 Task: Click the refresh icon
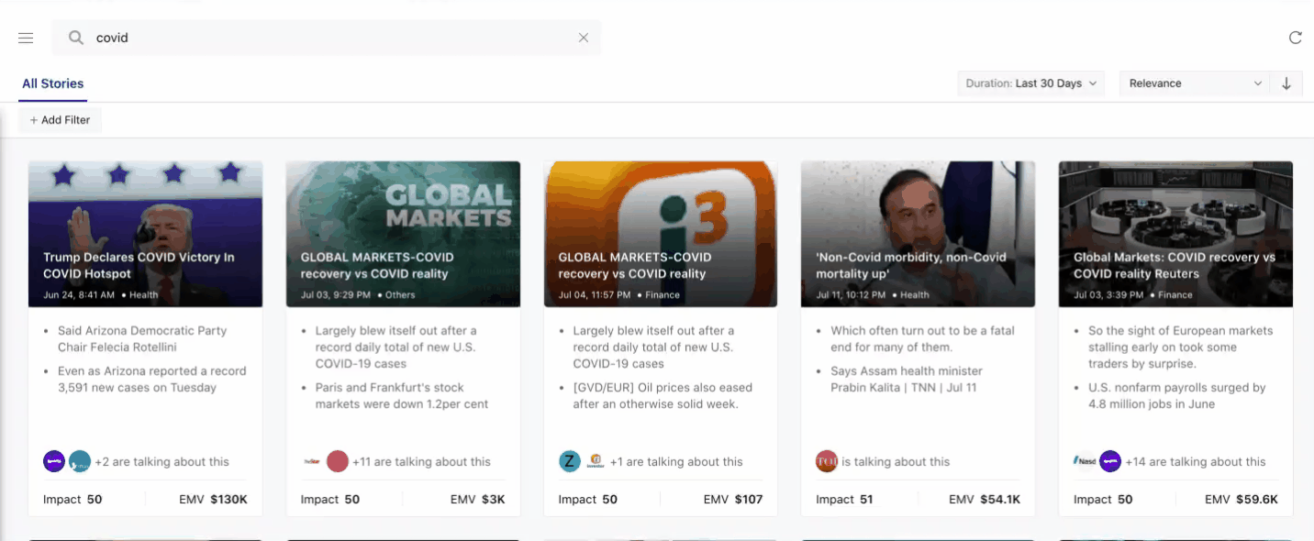pos(1296,38)
